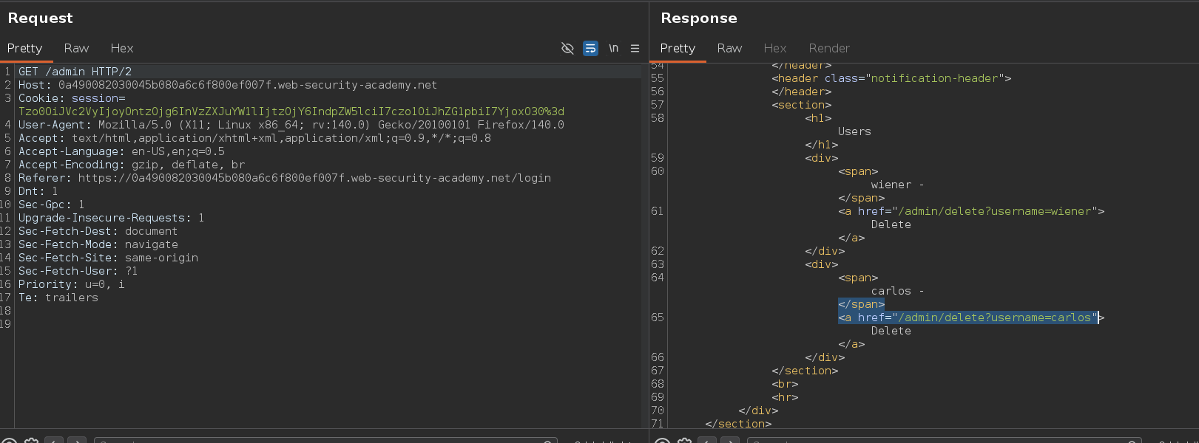The height and width of the screenshot is (443, 1199).
Task: Switch Response view to Pretty tab
Action: (x=678, y=48)
